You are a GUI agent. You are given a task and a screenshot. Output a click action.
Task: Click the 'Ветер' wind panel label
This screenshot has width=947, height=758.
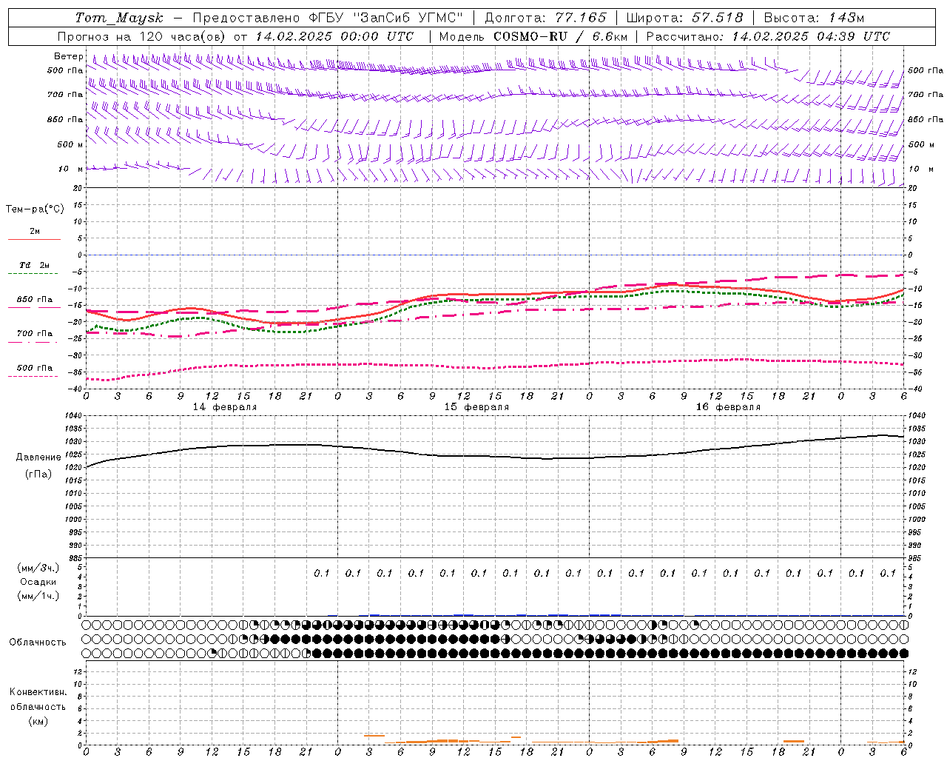point(69,56)
